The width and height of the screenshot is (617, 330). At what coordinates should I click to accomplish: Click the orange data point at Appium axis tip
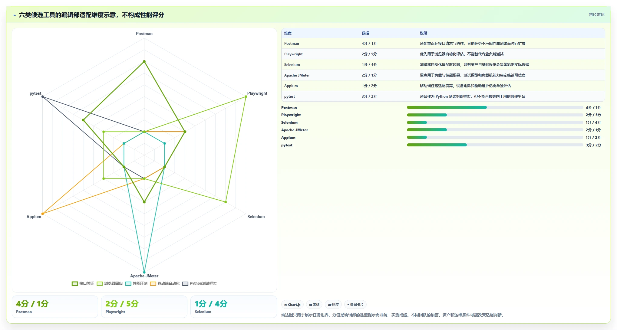point(42,214)
